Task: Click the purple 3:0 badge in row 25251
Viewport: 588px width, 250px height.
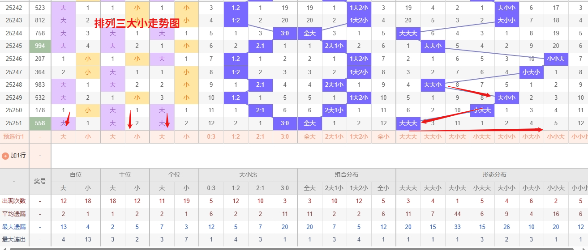Action: [285, 123]
